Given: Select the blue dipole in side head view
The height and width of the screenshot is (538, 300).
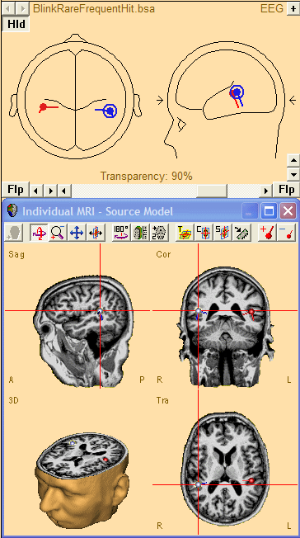Looking at the screenshot, I should tap(237, 92).
